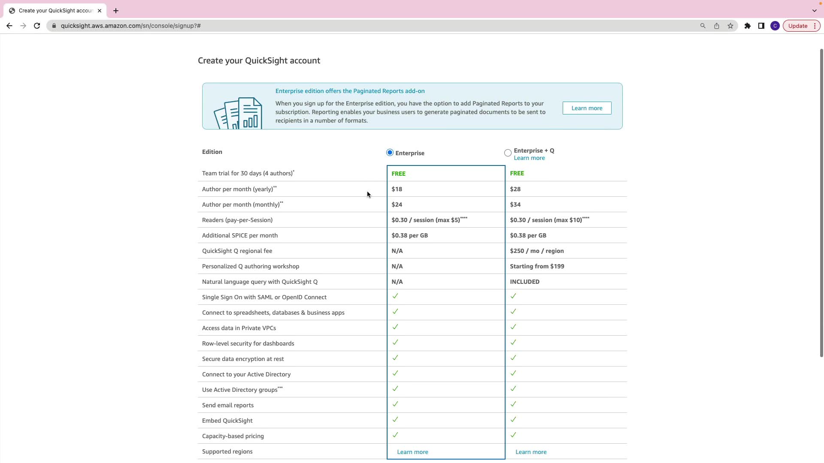Close the Create your QuickSight account tab
Image resolution: width=824 pixels, height=463 pixels.
point(100,11)
